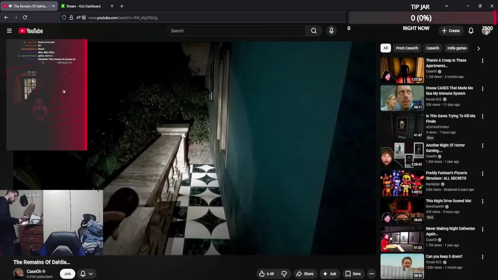Image resolution: width=498 pixels, height=280 pixels.
Task: Open options for Another Night Of Horror
Action: (482, 145)
